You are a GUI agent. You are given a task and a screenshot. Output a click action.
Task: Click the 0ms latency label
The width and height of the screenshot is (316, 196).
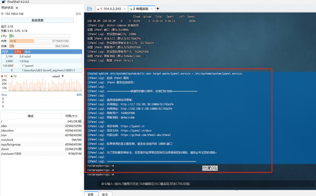click(x=4, y=95)
